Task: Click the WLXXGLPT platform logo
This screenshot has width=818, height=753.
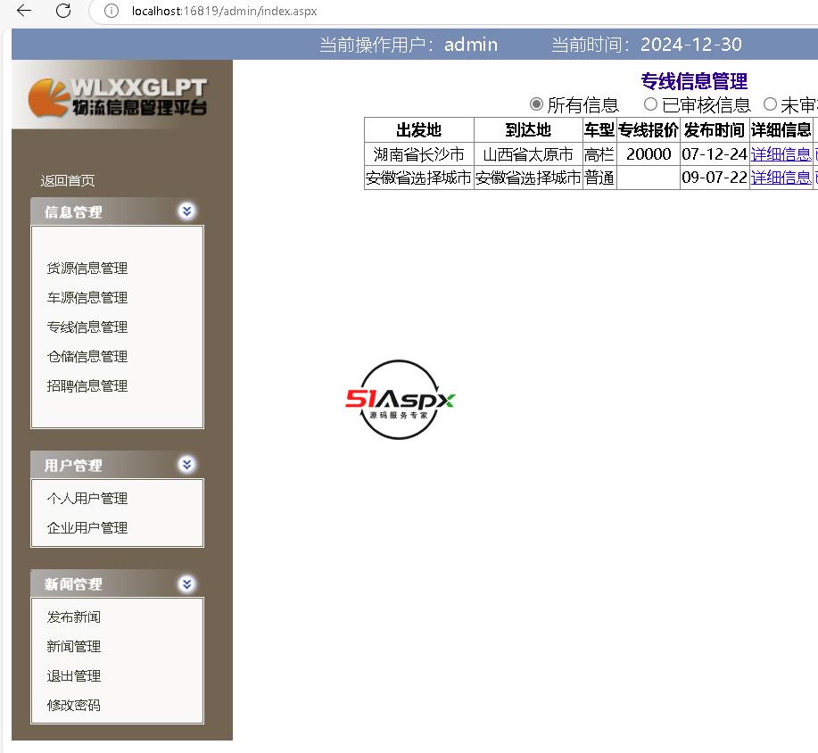Action: pyautogui.click(x=118, y=97)
